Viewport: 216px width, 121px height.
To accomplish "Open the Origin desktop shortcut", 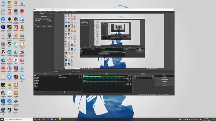I will (16, 4).
